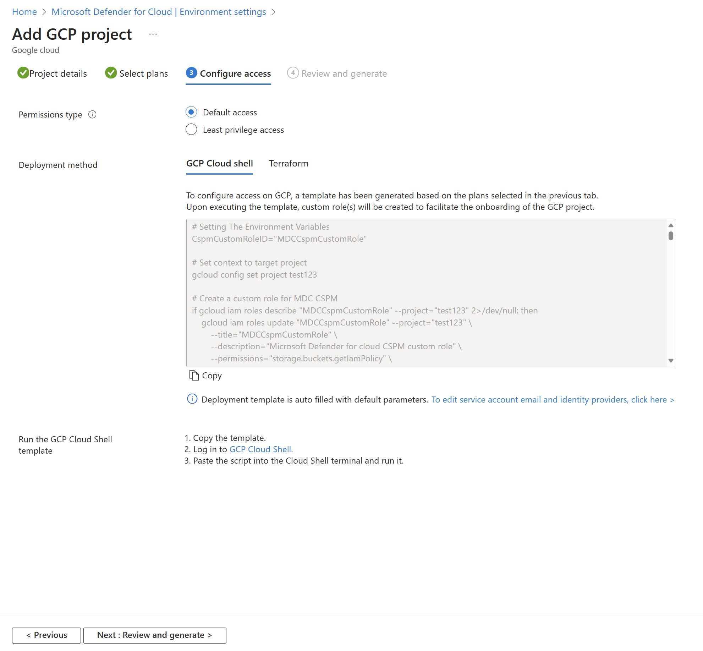
Task: Click the green checkmark for Select plans
Action: pos(111,73)
